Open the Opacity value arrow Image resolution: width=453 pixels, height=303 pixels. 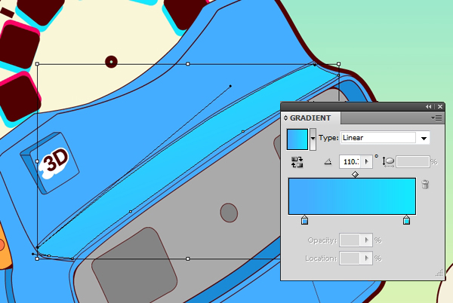tap(367, 240)
